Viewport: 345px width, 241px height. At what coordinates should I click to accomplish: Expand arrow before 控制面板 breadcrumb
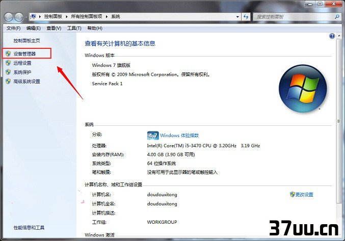coord(40,16)
